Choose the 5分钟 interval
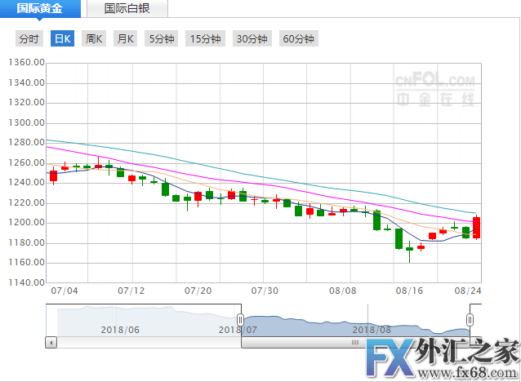 162,38
